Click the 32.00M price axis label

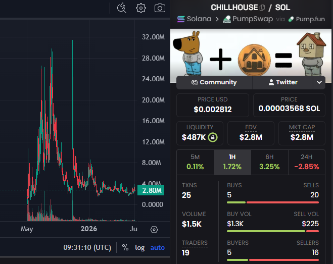[x=153, y=37]
